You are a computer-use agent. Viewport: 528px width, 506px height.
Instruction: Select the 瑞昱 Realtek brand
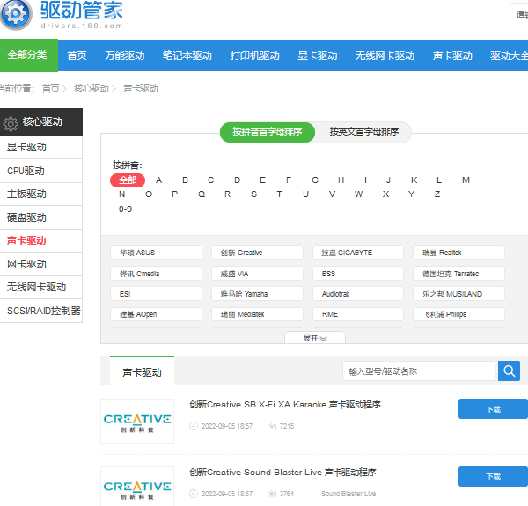[459, 253]
